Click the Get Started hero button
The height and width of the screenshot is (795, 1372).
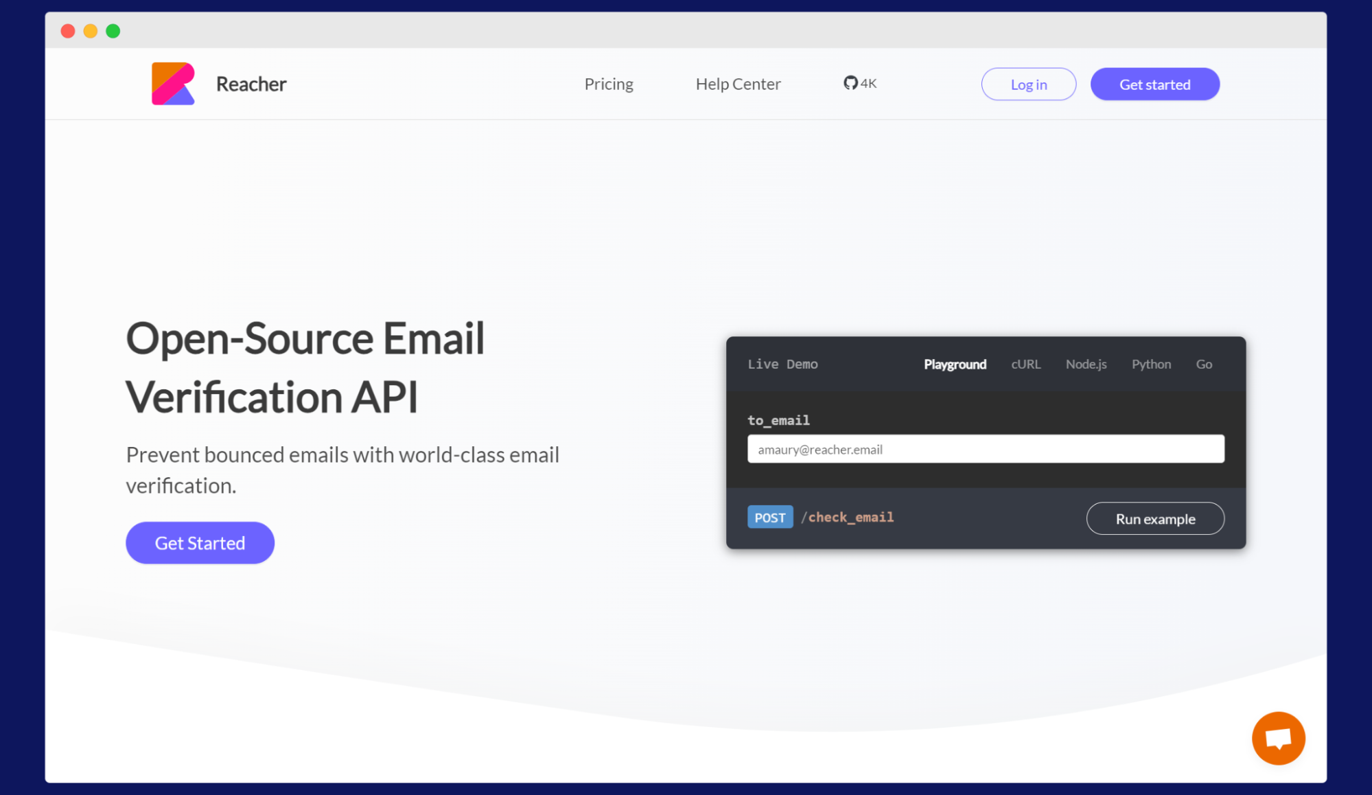coord(200,542)
